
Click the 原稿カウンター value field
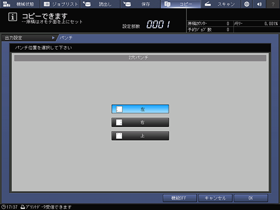point(228,24)
